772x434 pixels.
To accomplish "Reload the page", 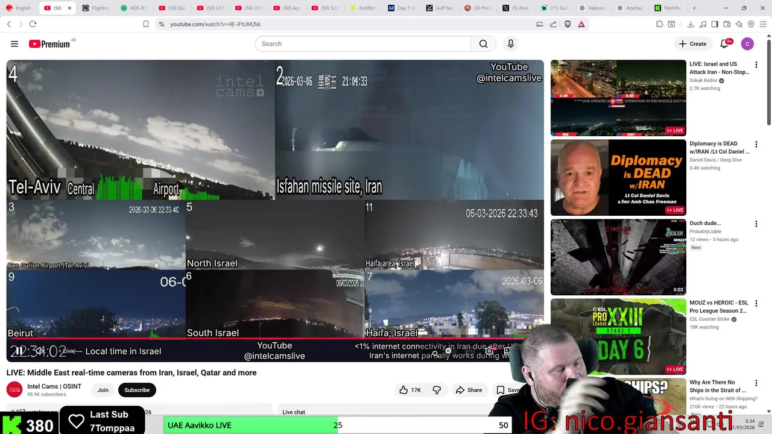I will coord(33,24).
